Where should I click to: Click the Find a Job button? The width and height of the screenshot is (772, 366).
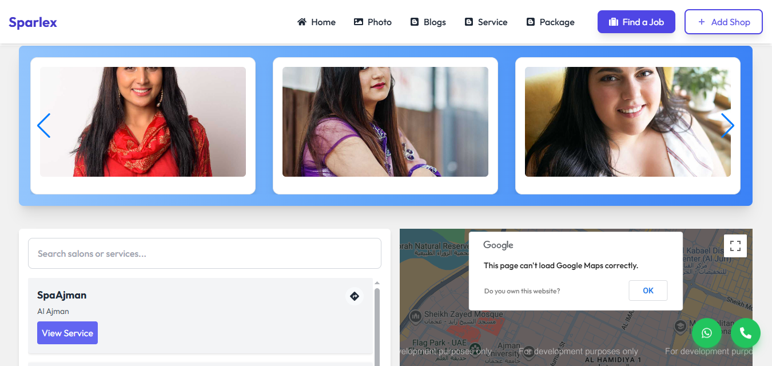click(636, 22)
